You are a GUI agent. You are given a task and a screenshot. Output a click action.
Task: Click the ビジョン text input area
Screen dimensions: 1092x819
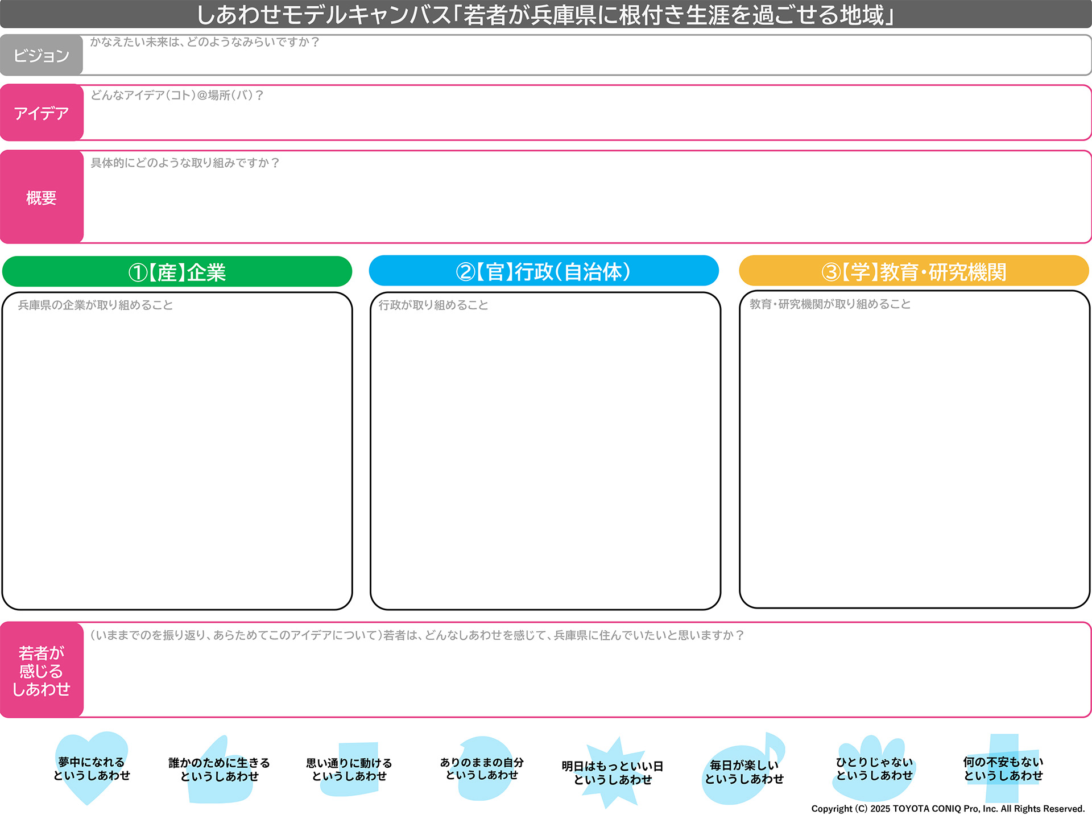(586, 57)
